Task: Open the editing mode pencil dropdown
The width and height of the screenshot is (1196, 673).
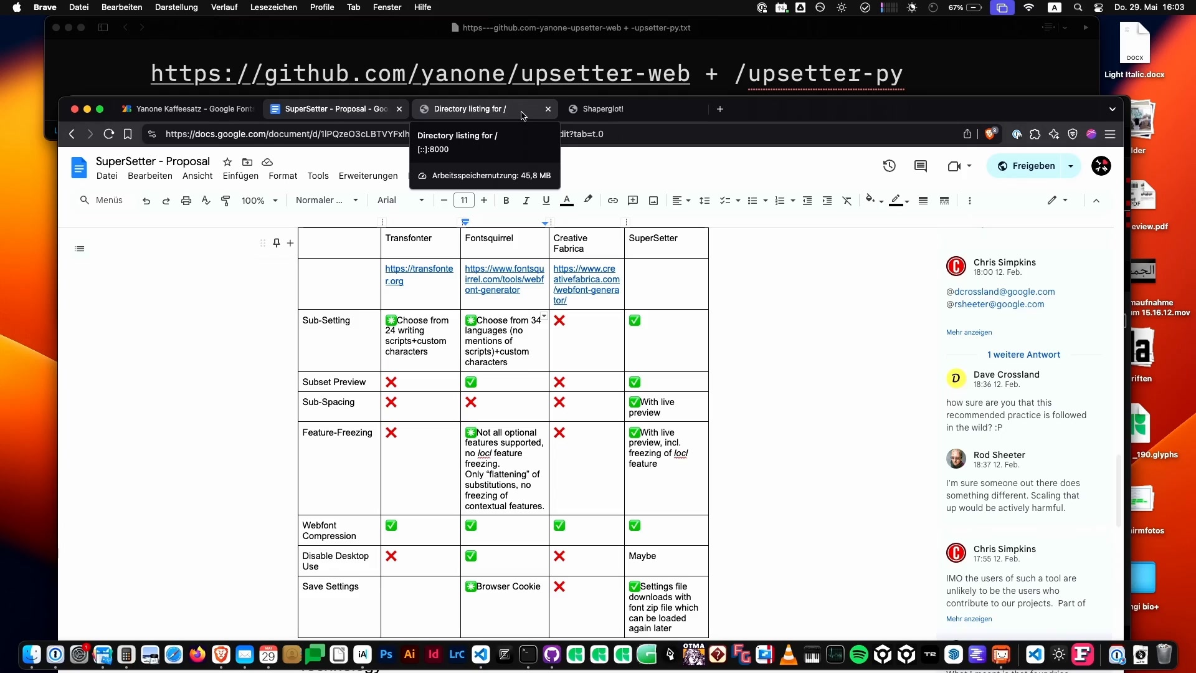Action: point(1057,201)
